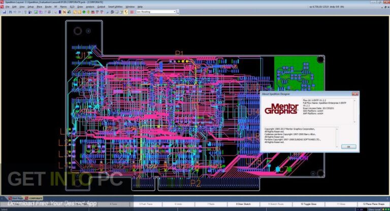Open the Place menu
This screenshot has height=211, width=390.
(39, 7)
